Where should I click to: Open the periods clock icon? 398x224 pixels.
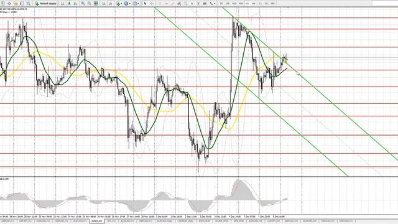tap(126, 4)
